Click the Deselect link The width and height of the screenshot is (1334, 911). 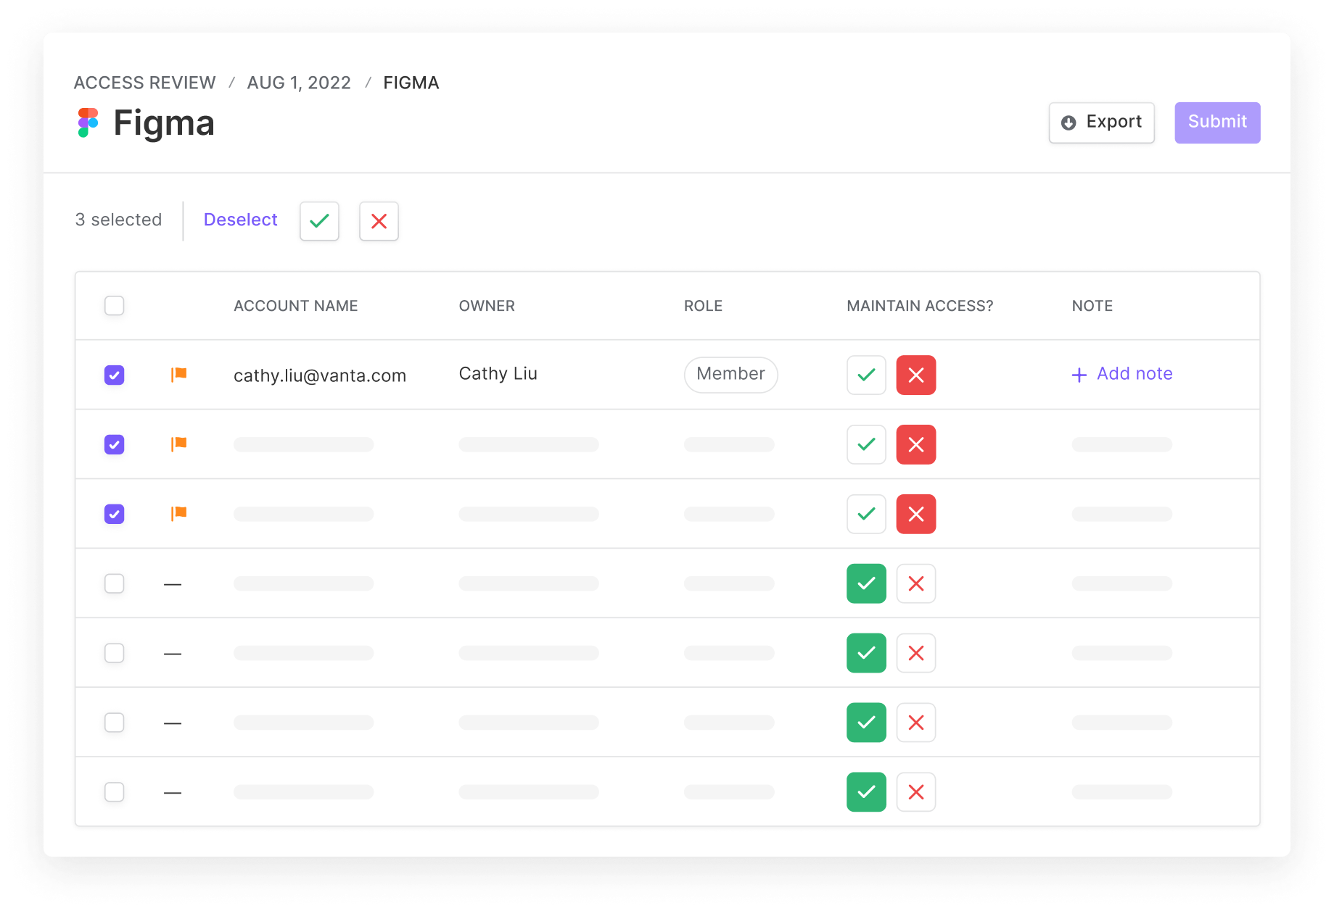[240, 220]
